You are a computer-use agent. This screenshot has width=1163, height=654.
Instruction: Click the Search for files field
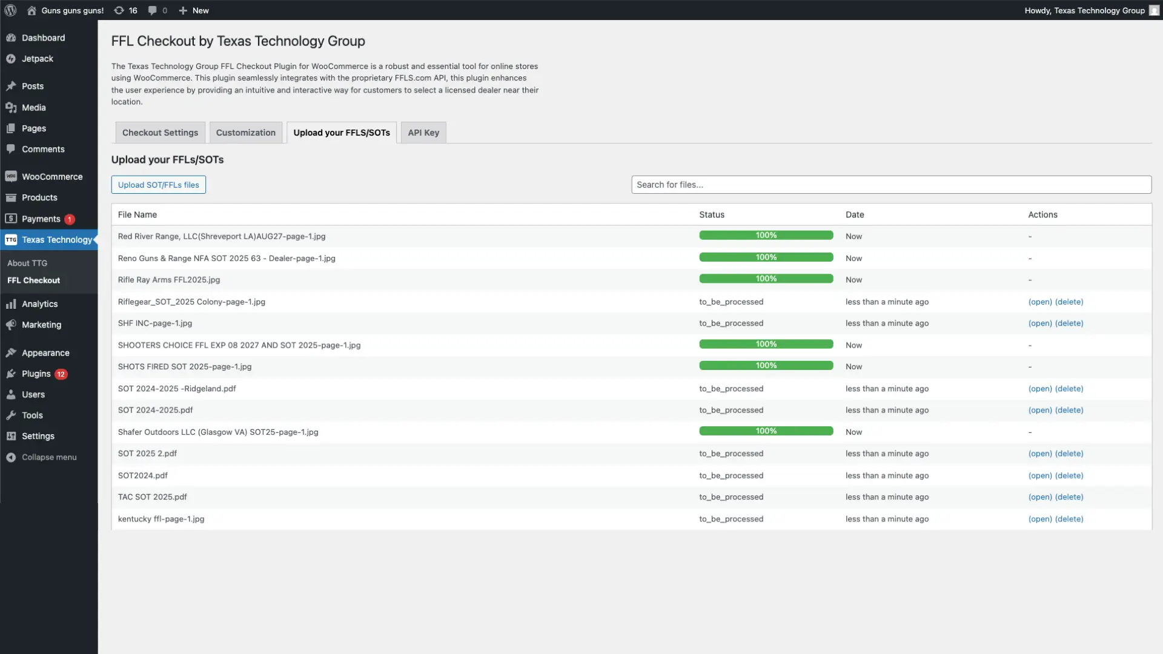[x=891, y=185]
